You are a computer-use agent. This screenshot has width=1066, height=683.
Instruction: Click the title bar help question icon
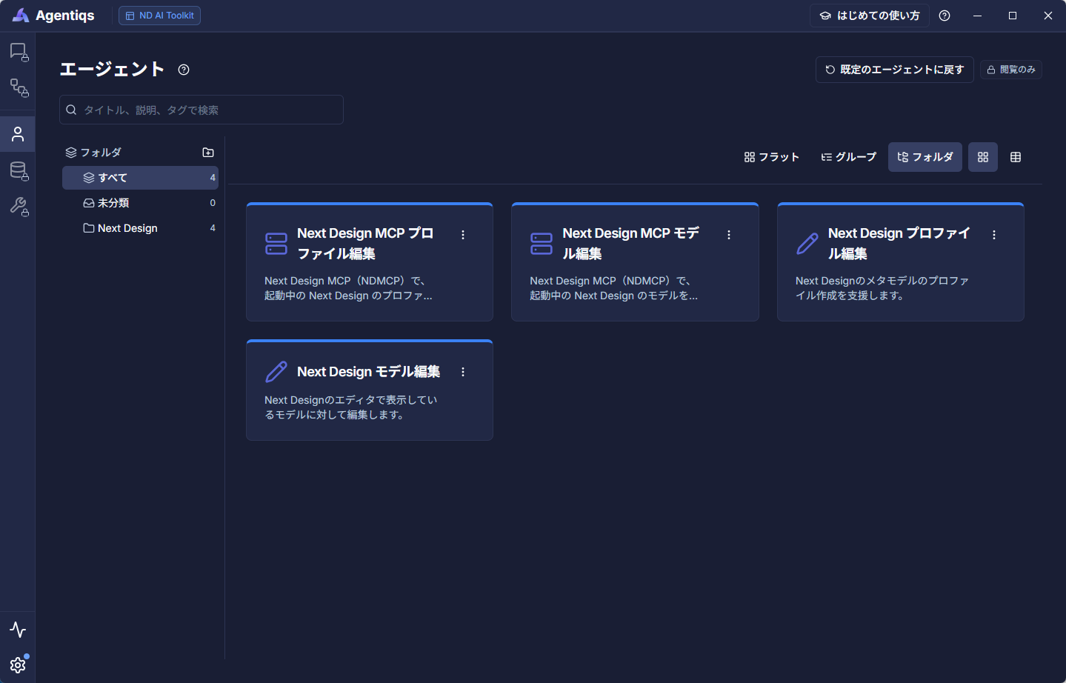coord(945,16)
